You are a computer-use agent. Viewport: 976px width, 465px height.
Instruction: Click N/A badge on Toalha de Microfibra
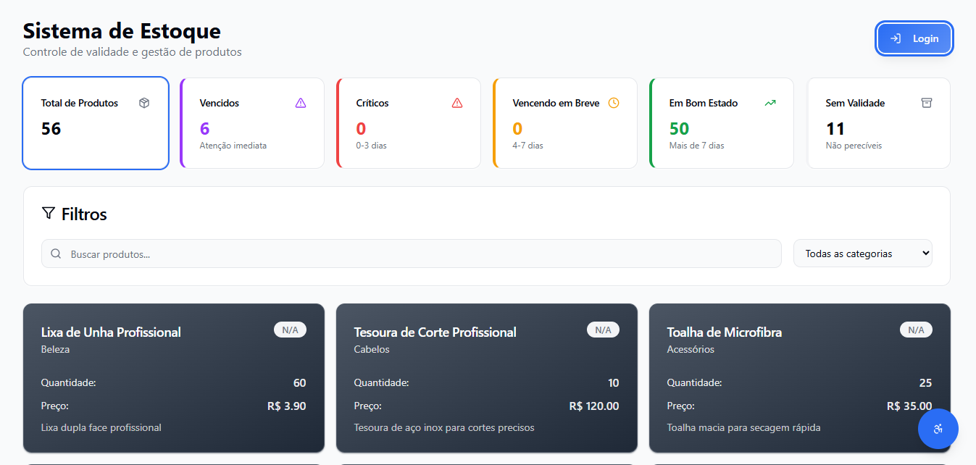click(916, 330)
